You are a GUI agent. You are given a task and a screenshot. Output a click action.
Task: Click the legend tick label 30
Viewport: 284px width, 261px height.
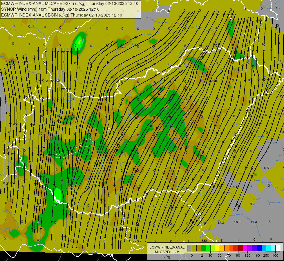pyautogui.click(x=210, y=255)
